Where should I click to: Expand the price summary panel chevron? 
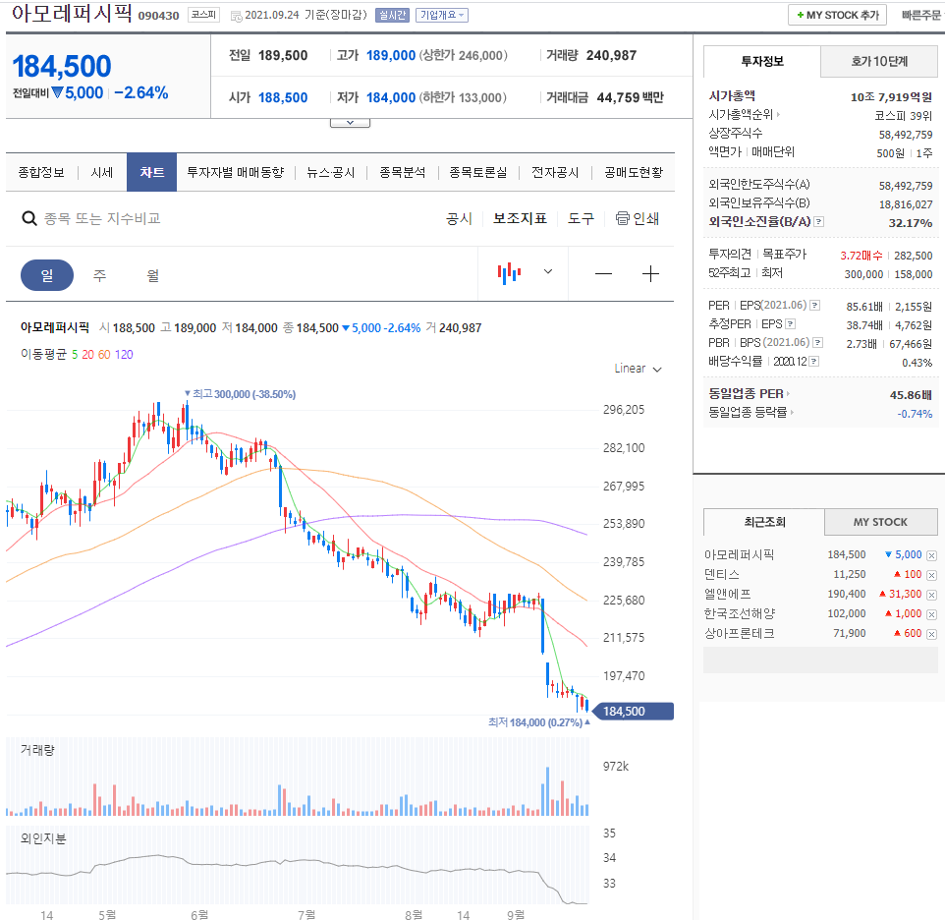350,123
